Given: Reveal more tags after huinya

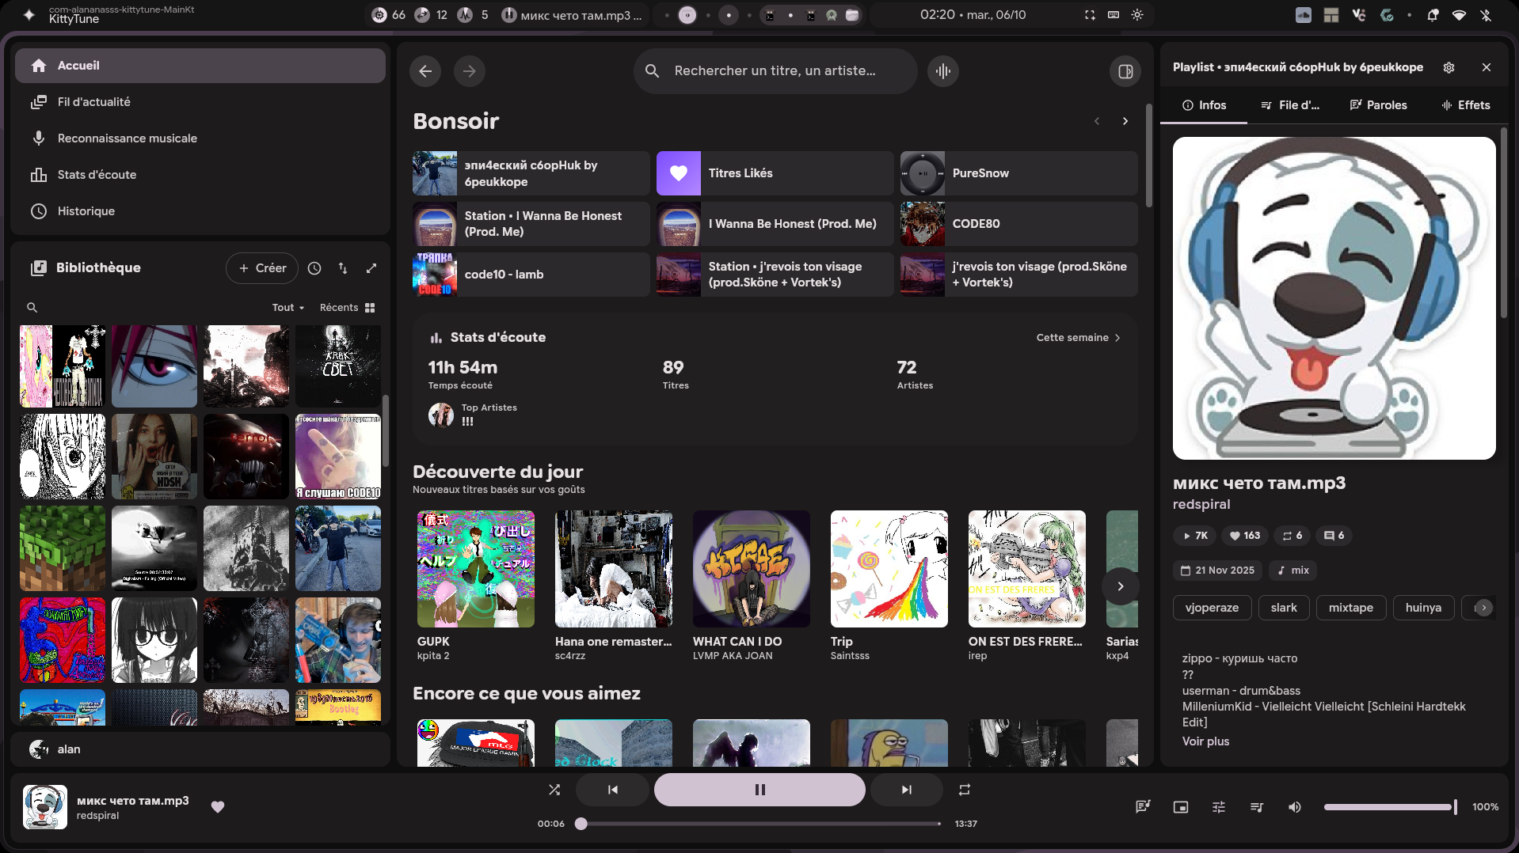Looking at the screenshot, I should 1484,608.
